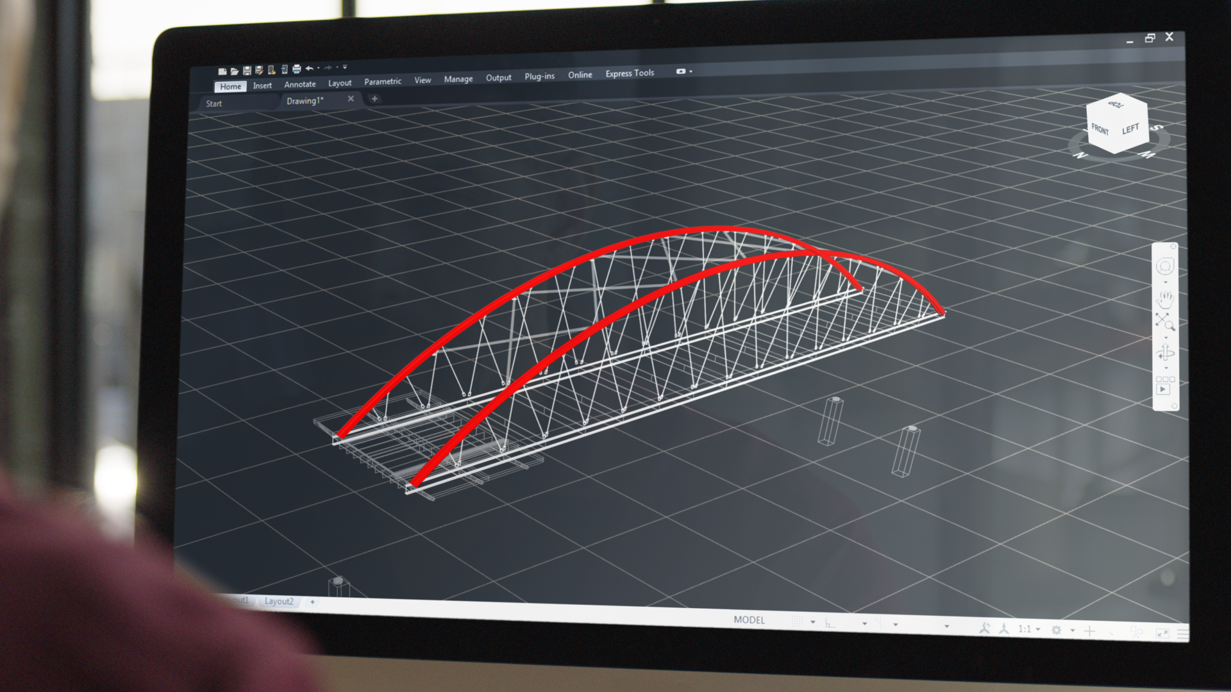The width and height of the screenshot is (1231, 692).
Task: Open the Annotate ribbon tab
Action: 300,85
